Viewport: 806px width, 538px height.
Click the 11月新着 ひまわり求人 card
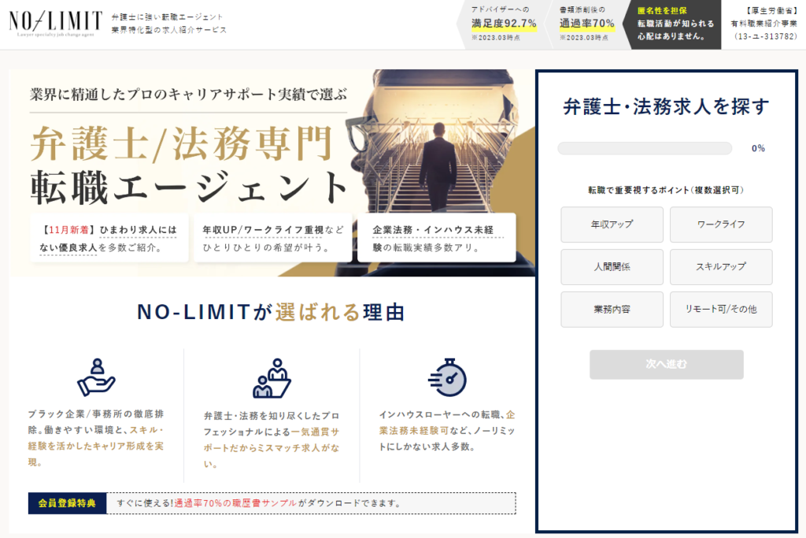(x=109, y=238)
